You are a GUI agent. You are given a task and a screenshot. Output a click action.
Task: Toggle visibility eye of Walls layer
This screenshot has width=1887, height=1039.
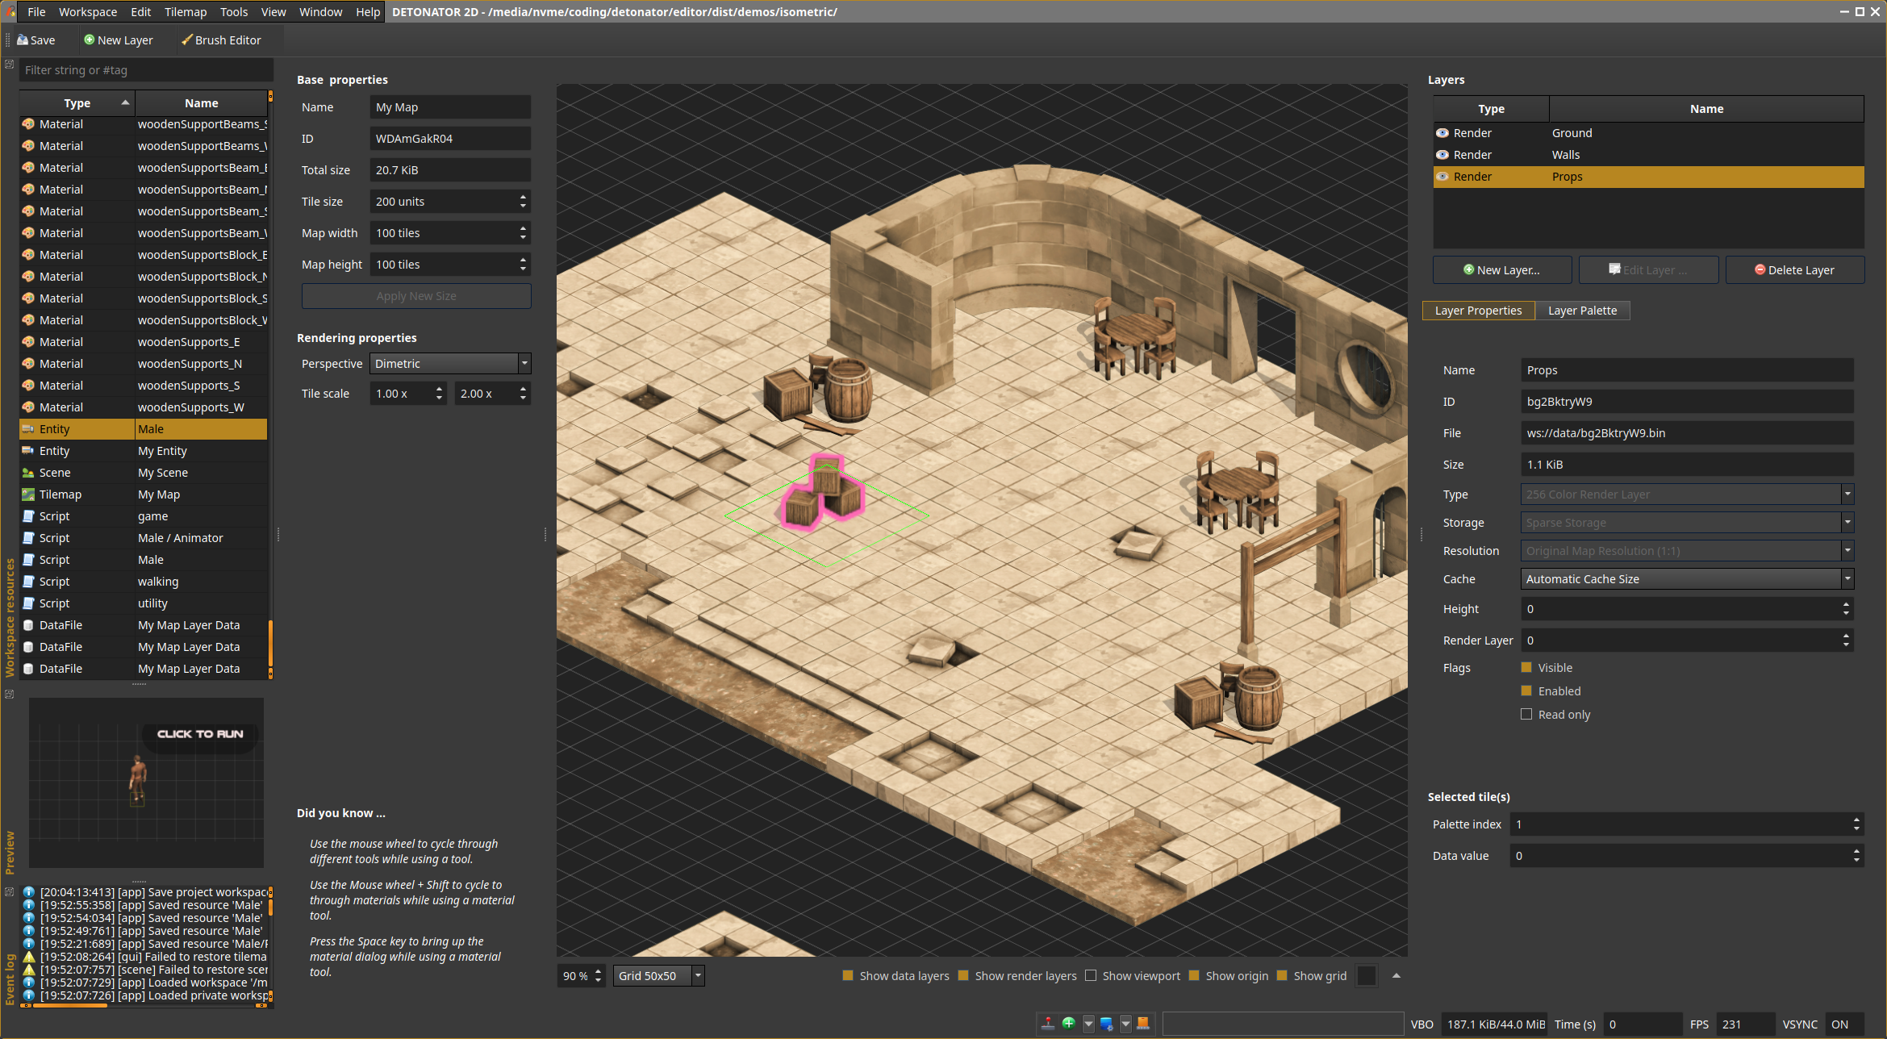pos(1442,155)
